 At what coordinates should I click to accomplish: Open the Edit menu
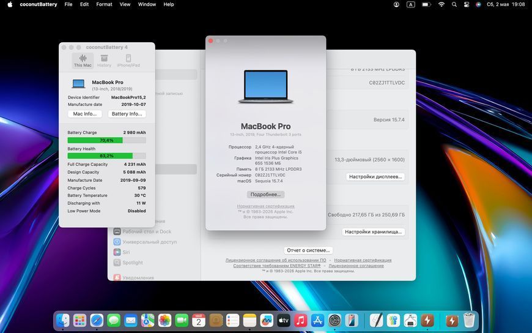(x=84, y=4)
